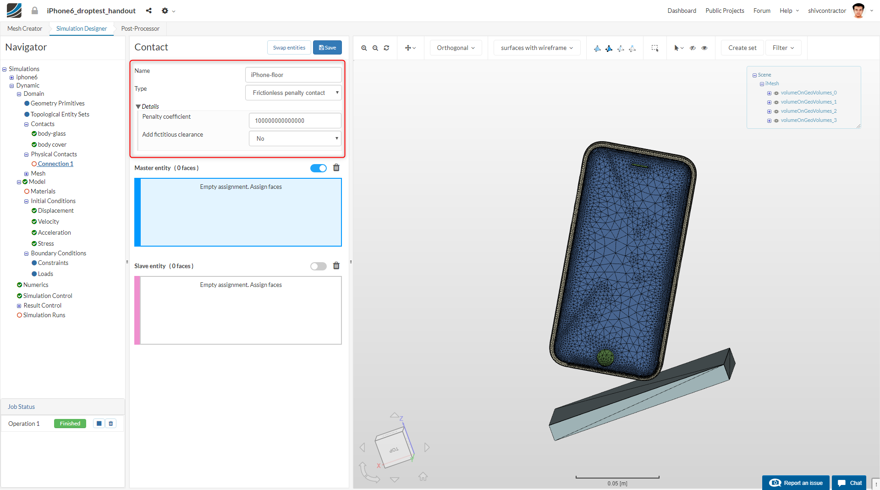Open the Chat window
The image size is (880, 490).
point(849,483)
